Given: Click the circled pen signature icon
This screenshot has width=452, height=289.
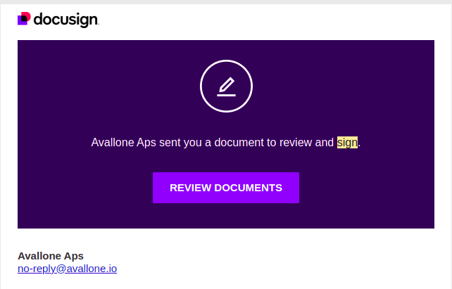Looking at the screenshot, I should coord(226,86).
